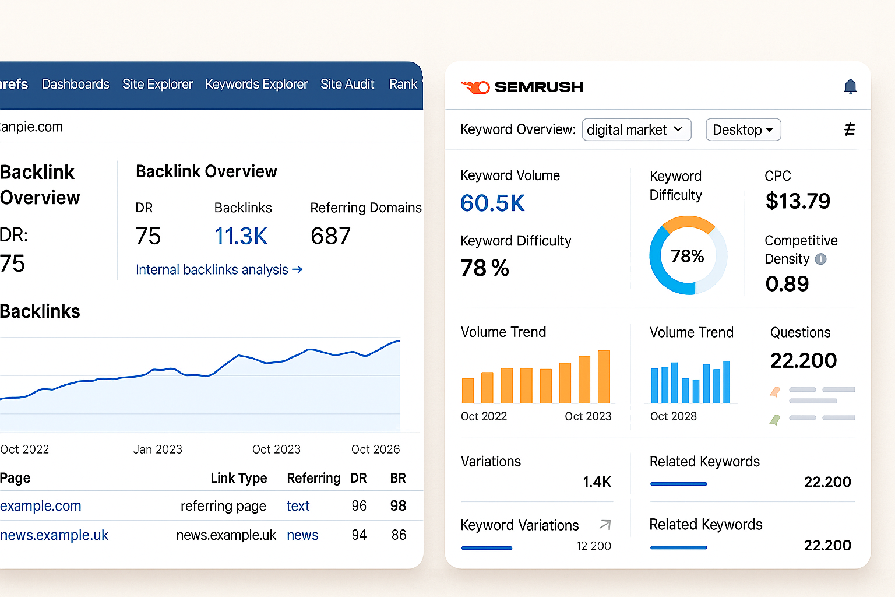Viewport: 895px width, 597px height.
Task: Click the orange question tag icon
Action: (775, 392)
